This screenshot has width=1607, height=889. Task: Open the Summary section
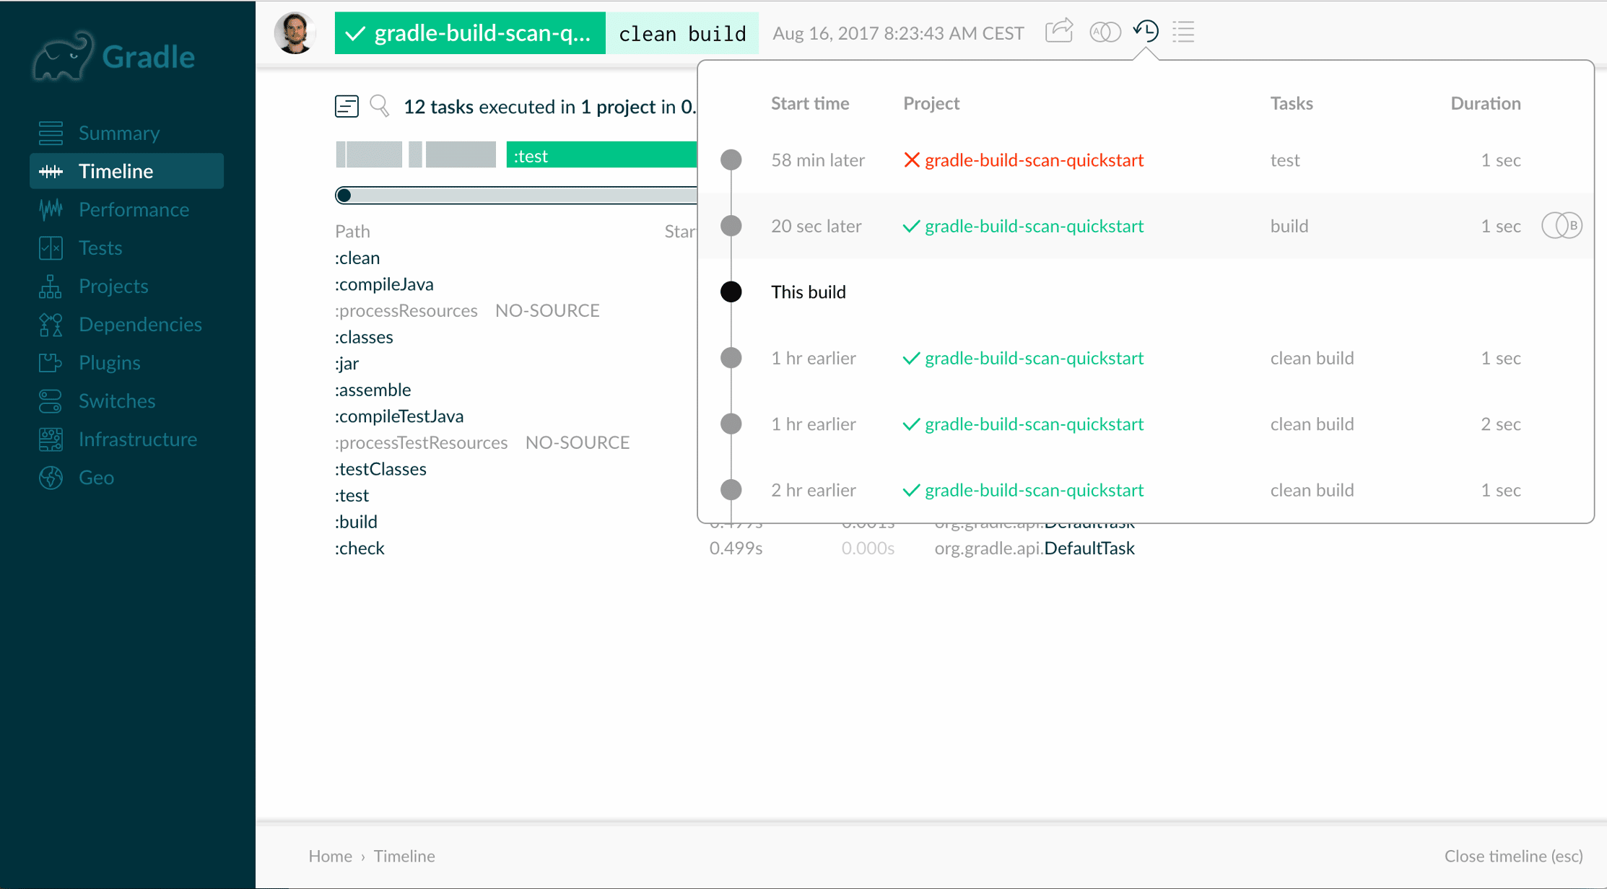point(119,133)
